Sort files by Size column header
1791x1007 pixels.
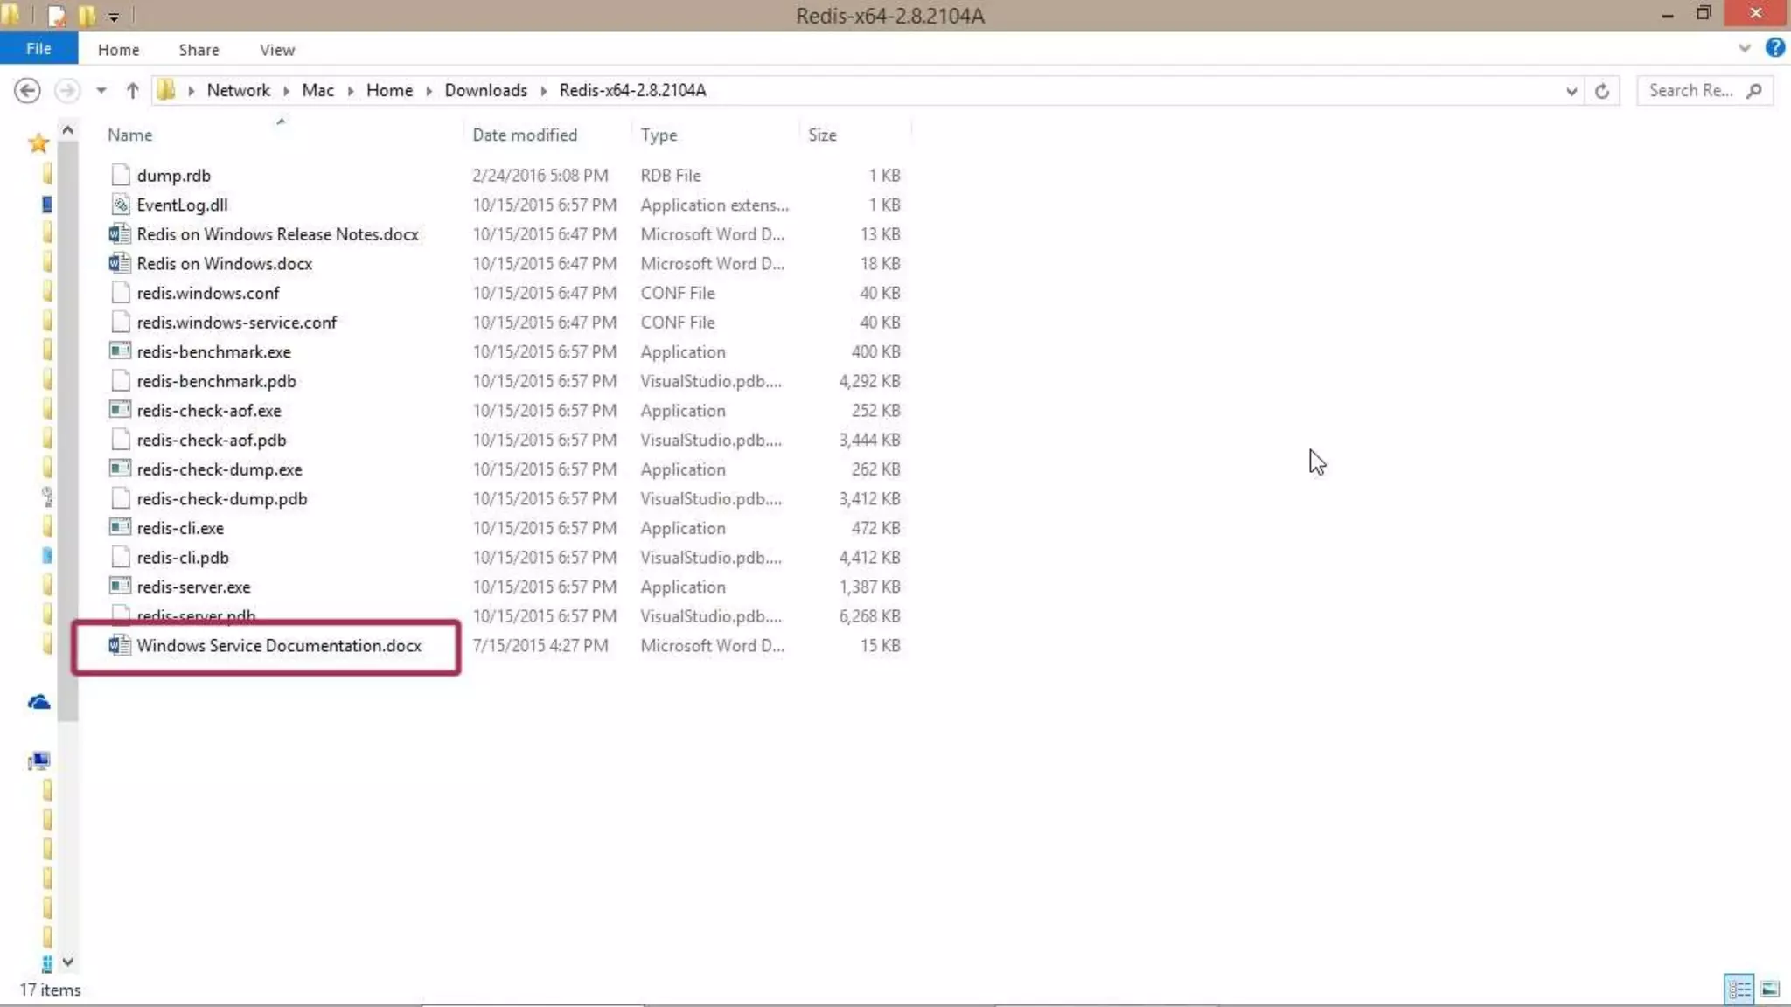pyautogui.click(x=822, y=135)
